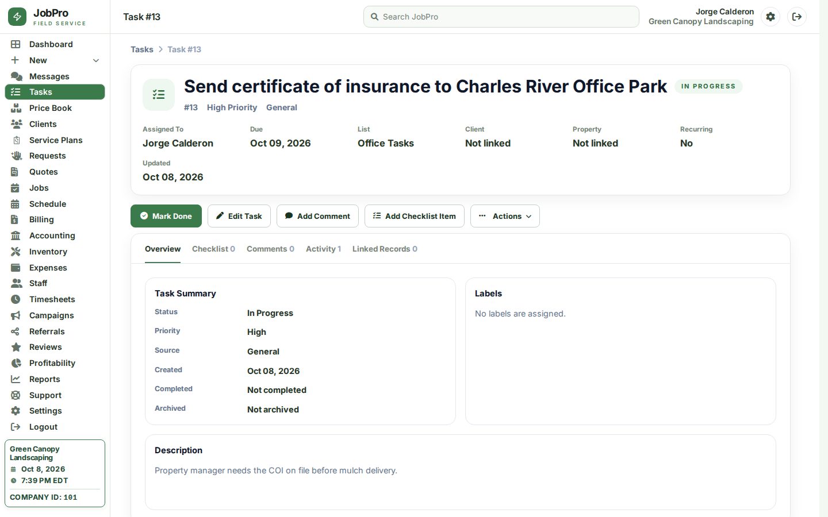Open the settings gear icon in header
Viewport: 828px width, 517px height.
(x=770, y=17)
